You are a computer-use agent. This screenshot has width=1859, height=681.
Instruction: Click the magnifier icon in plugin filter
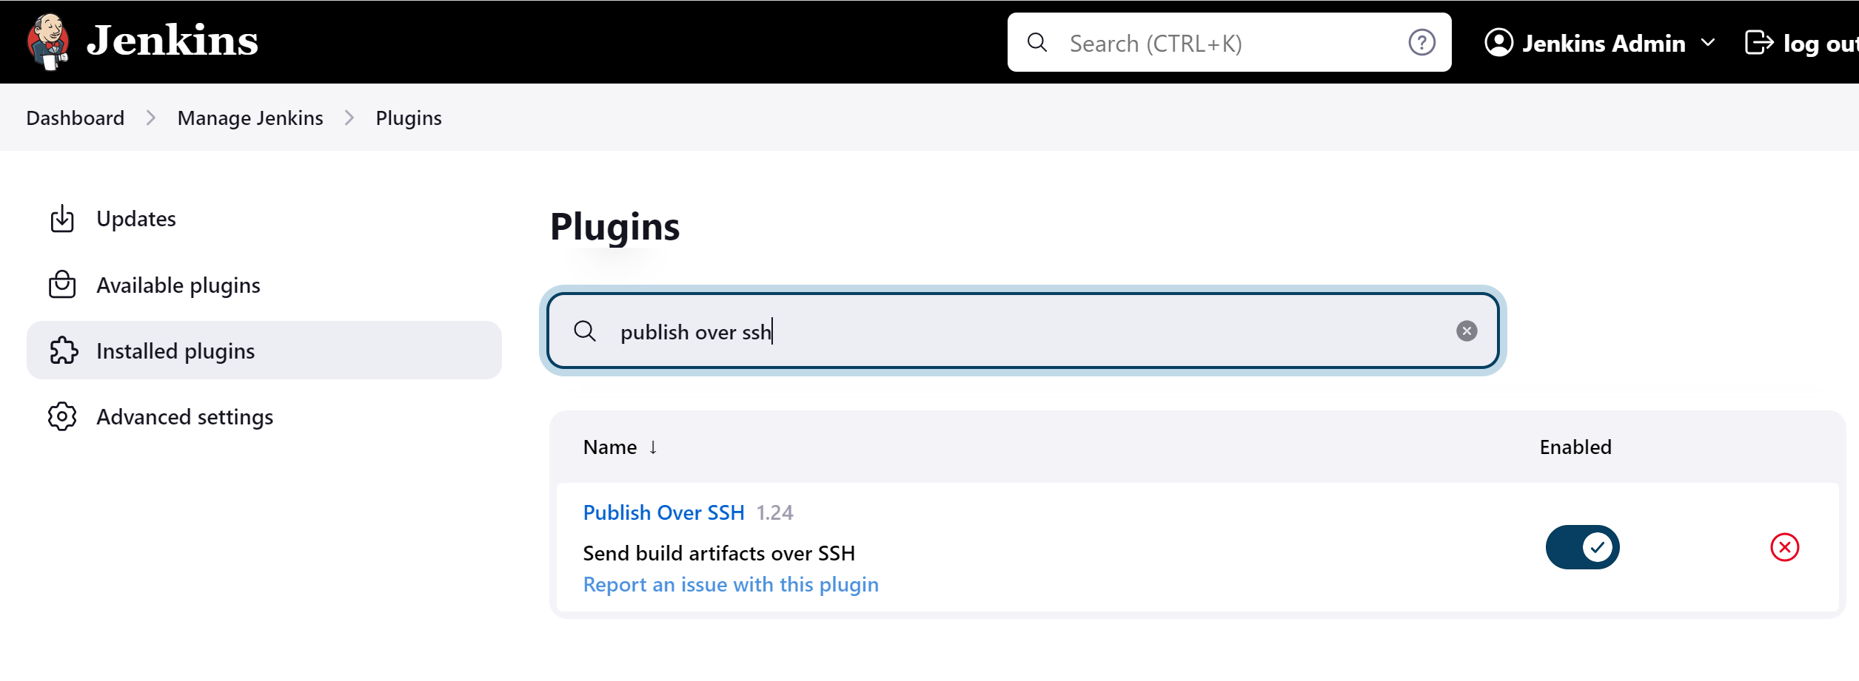(586, 331)
